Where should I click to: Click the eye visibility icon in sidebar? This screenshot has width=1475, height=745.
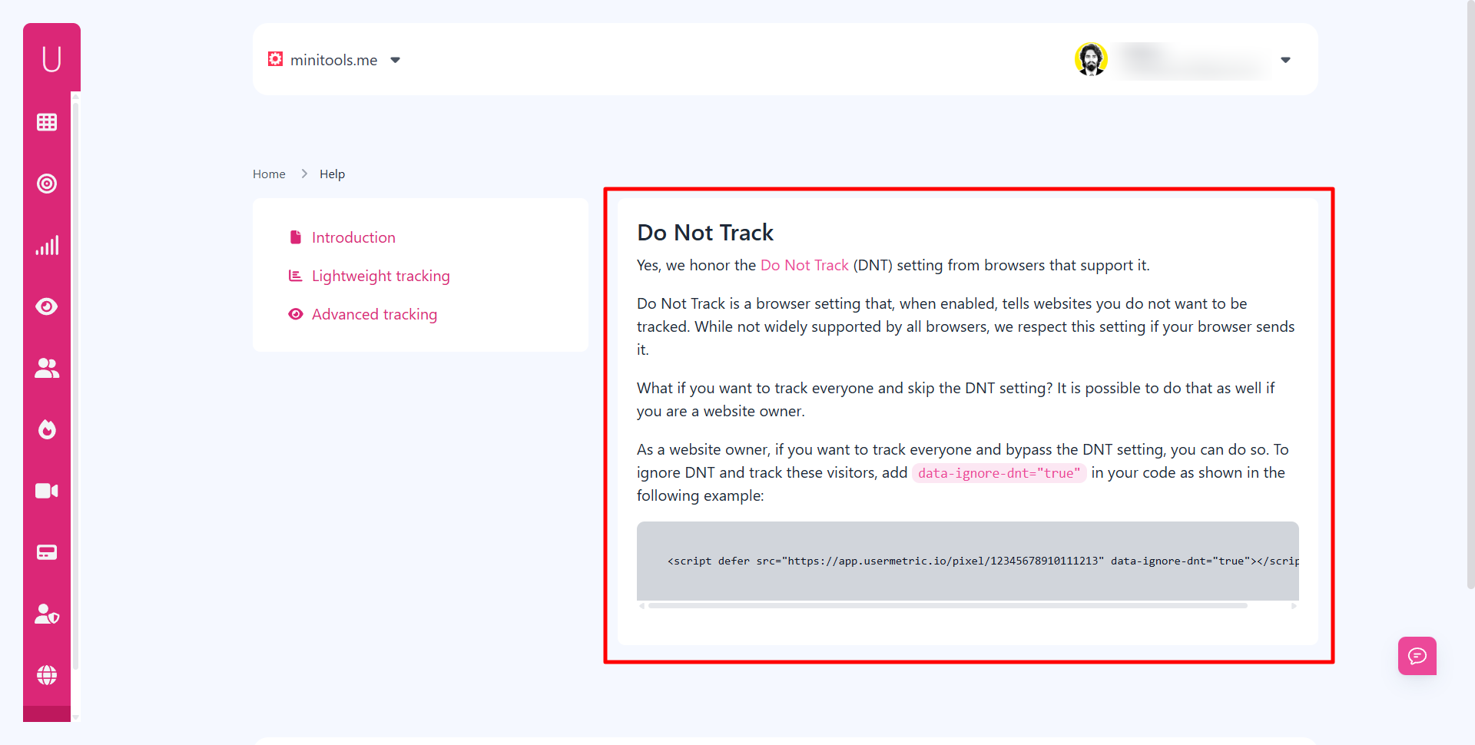click(47, 306)
